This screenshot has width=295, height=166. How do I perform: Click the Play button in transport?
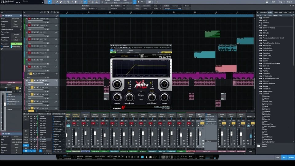(x=147, y=157)
